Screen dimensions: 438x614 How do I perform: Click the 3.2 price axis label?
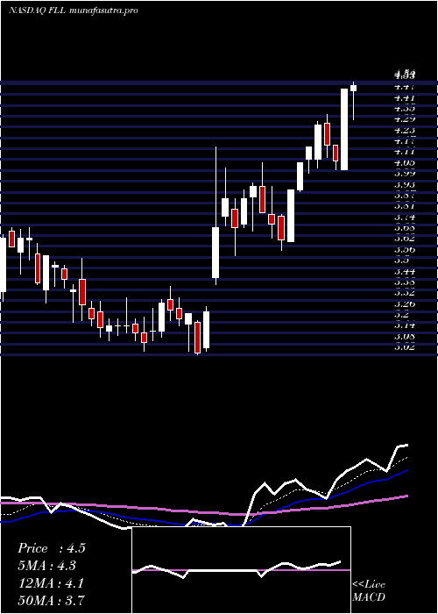click(x=401, y=314)
